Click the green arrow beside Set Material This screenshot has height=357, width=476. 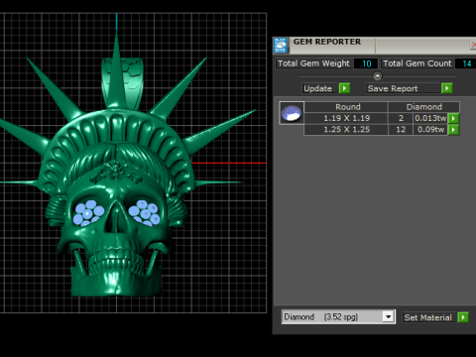[x=463, y=317]
